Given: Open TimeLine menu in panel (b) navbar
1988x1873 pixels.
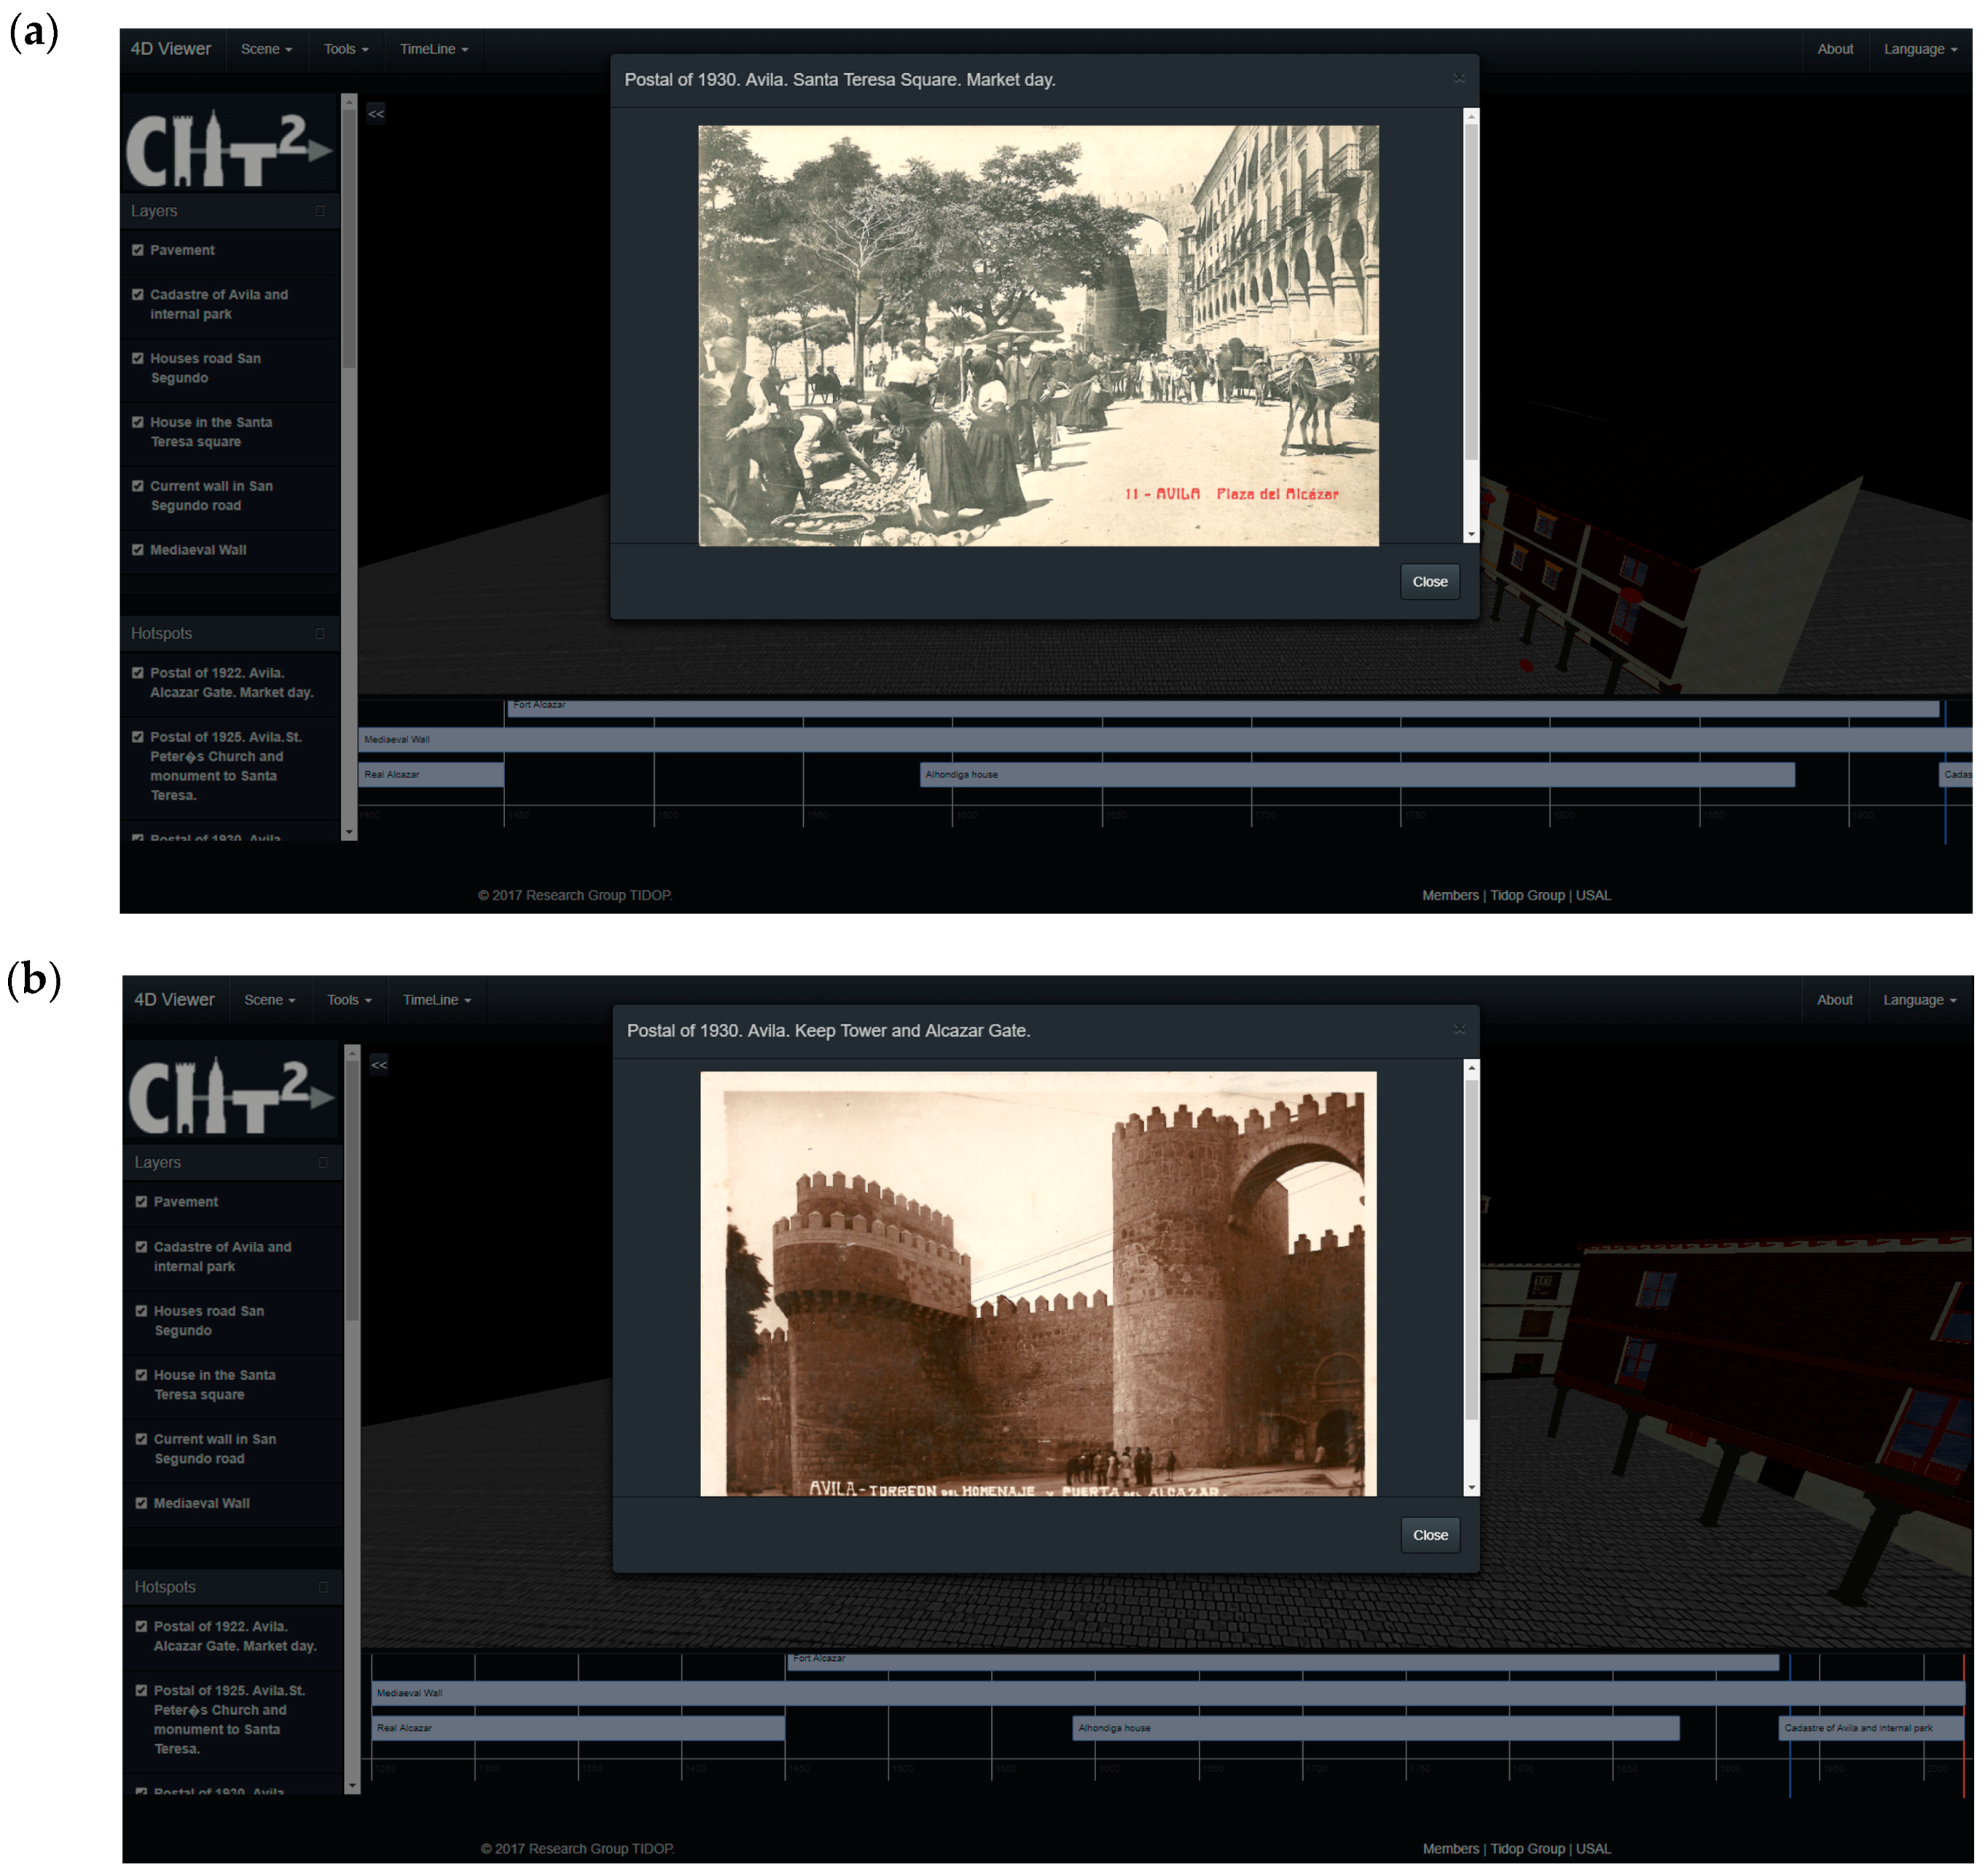Looking at the screenshot, I should click(x=437, y=1000).
